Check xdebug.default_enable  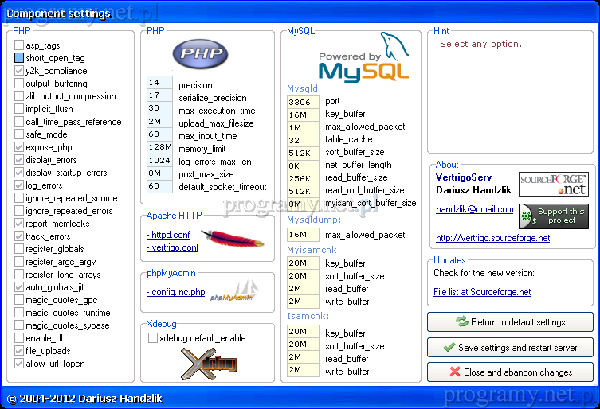click(153, 338)
